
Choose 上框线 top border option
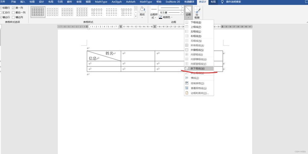click(x=199, y=27)
